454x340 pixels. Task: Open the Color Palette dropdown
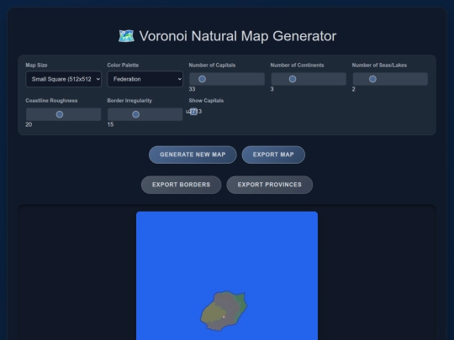coord(145,79)
